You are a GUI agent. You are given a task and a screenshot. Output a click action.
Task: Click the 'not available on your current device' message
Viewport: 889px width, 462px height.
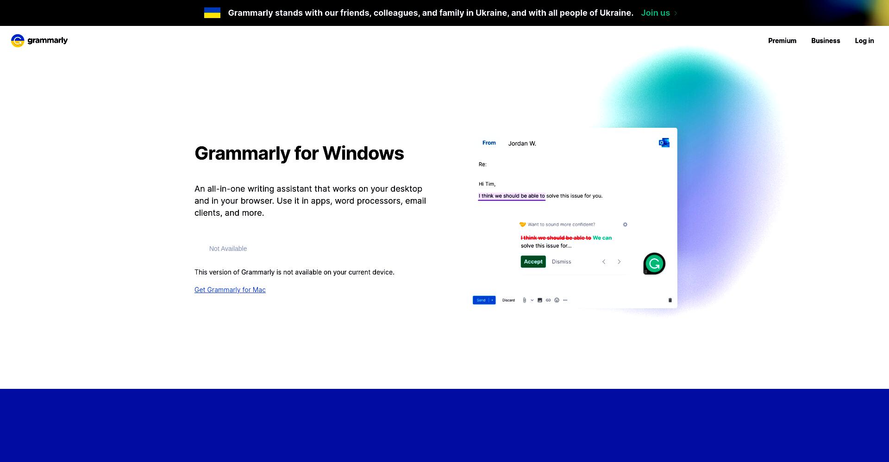[x=294, y=272]
